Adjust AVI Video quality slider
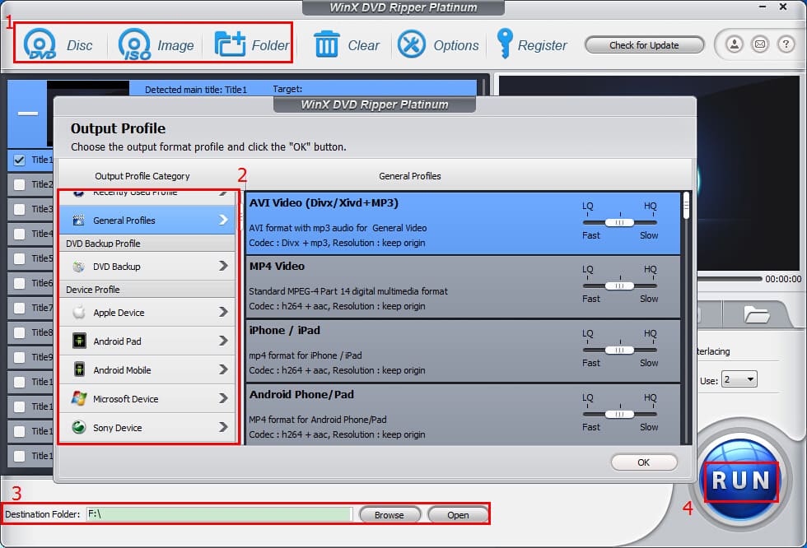Viewport: 807px width, 548px height. click(619, 223)
